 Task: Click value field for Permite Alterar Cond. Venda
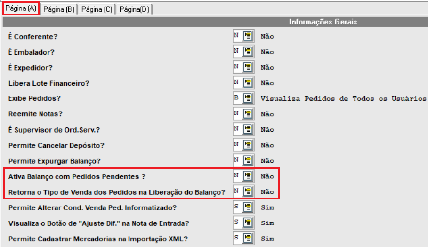tap(237, 207)
